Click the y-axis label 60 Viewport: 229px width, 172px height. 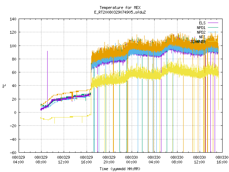[14, 72]
